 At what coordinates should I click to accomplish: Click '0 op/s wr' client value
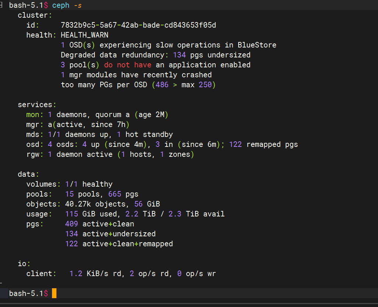(x=197, y=274)
